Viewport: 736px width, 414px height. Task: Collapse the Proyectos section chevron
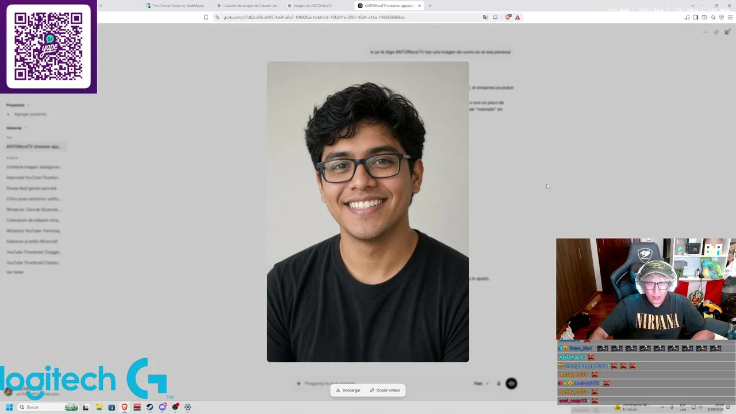pos(28,105)
